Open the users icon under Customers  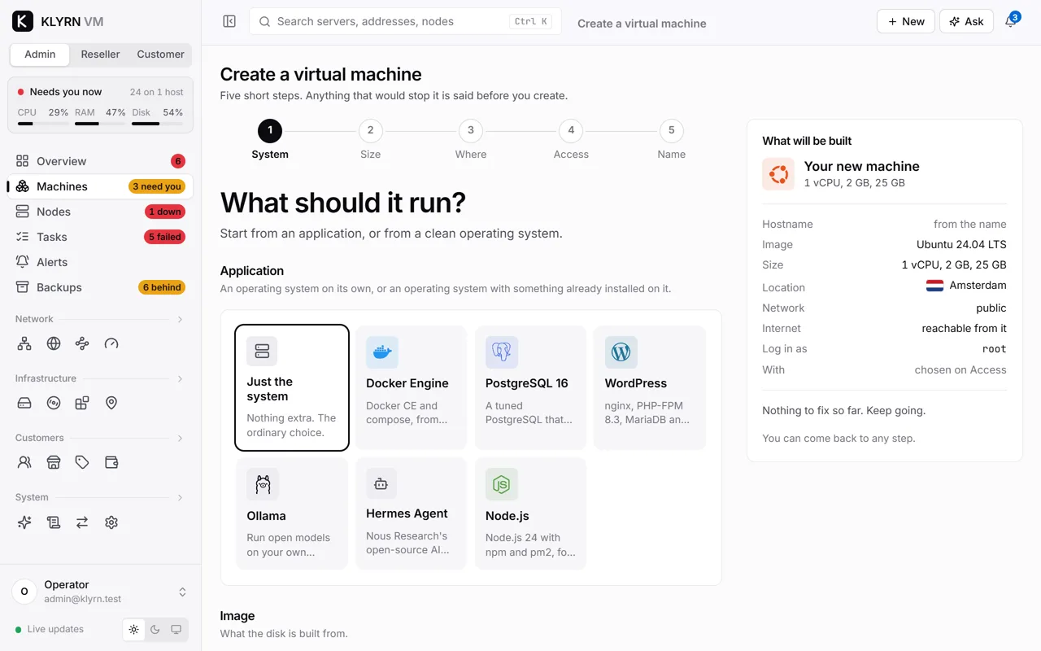pos(24,462)
